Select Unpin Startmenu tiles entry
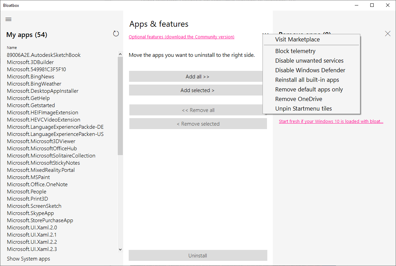 click(x=311, y=109)
